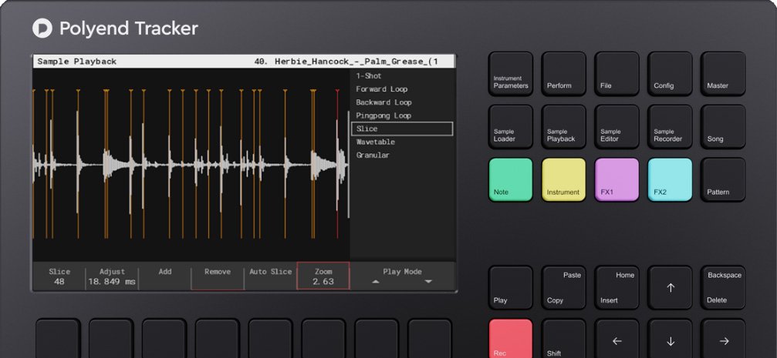Click the Slice 48 parameter
Image resolution: width=777 pixels, height=358 pixels.
click(x=59, y=276)
